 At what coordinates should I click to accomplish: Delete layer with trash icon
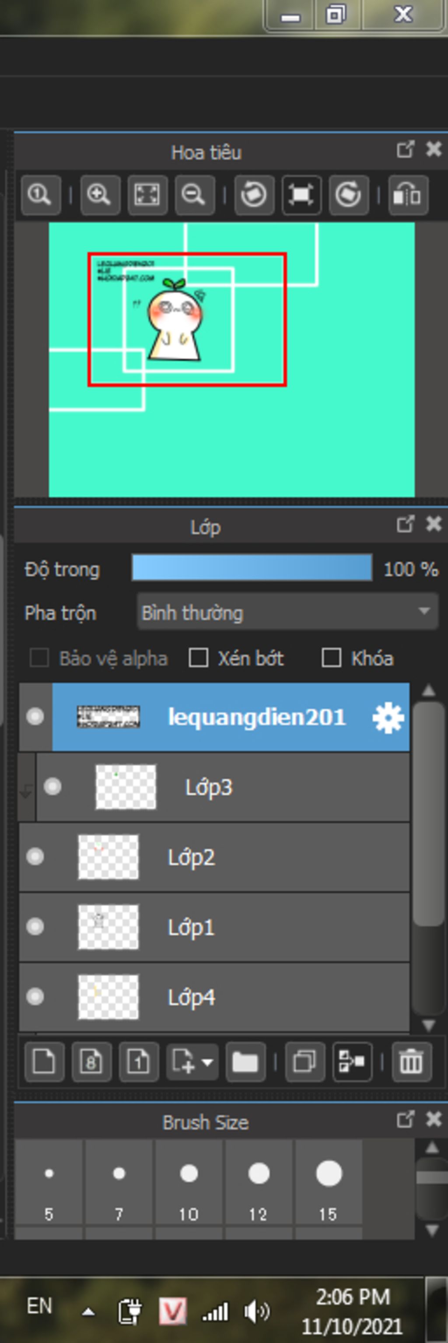411,1062
